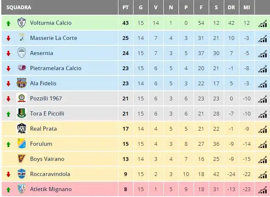Screen dimensions: 270x197
Task: Select the 43 points cell for Volturnia Calcio
Action: point(126,23)
